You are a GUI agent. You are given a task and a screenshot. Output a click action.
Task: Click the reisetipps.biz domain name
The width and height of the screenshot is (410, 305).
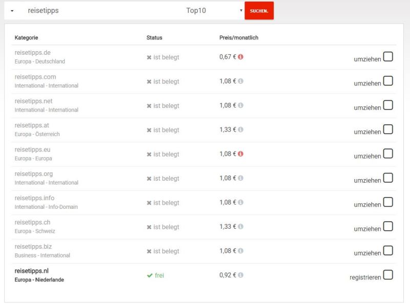(33, 247)
